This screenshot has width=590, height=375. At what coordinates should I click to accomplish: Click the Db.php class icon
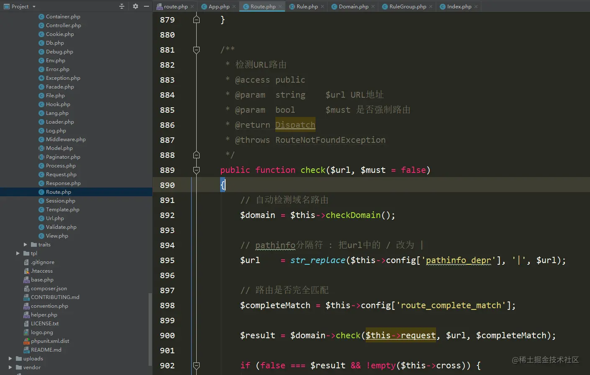tap(41, 43)
